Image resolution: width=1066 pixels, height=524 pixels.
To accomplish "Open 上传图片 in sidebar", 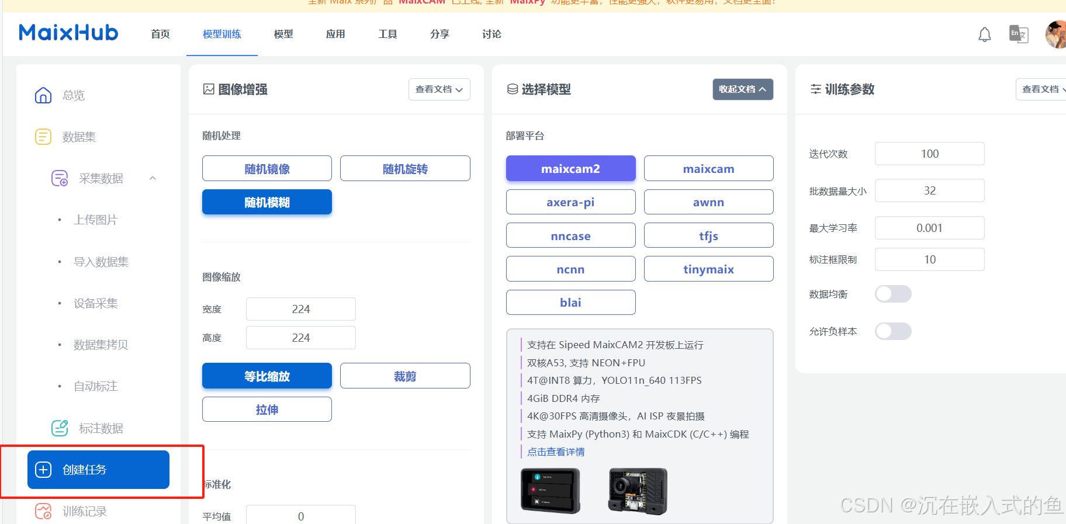I will tap(95, 220).
